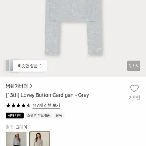Image resolution: width=146 pixels, height=146 pixels.
Task: Click the grey cardigan product image
Action: tap(73, 27)
